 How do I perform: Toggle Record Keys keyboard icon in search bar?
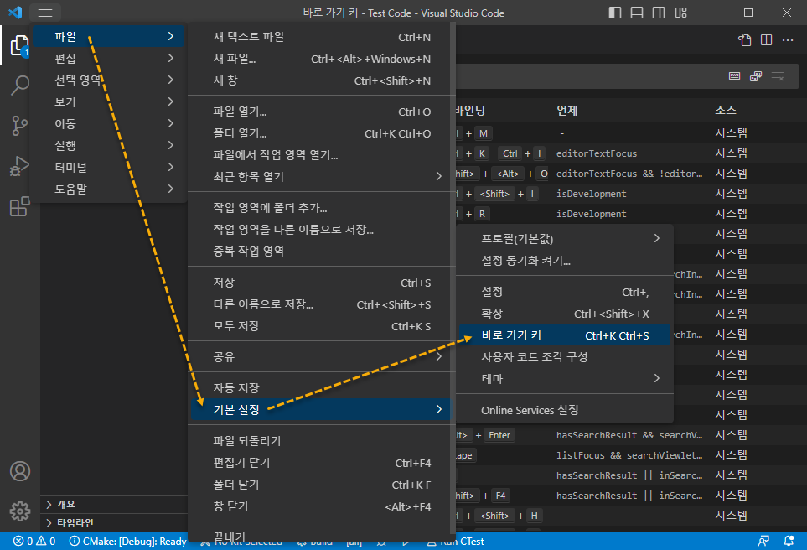(x=734, y=76)
